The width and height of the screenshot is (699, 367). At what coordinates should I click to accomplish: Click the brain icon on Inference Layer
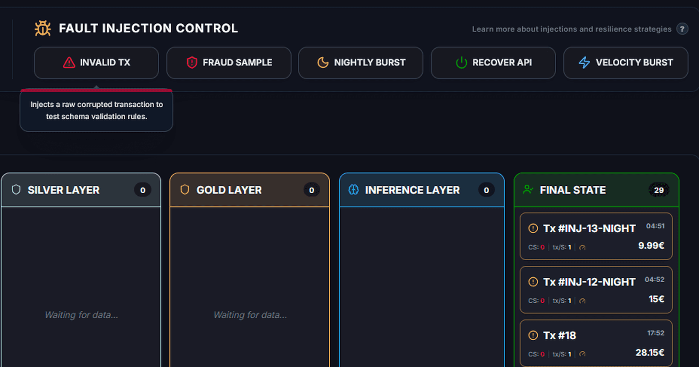click(x=354, y=190)
